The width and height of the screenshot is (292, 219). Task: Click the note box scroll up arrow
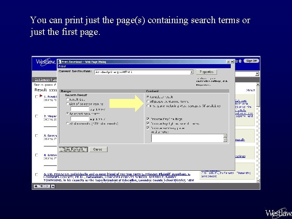point(225,136)
